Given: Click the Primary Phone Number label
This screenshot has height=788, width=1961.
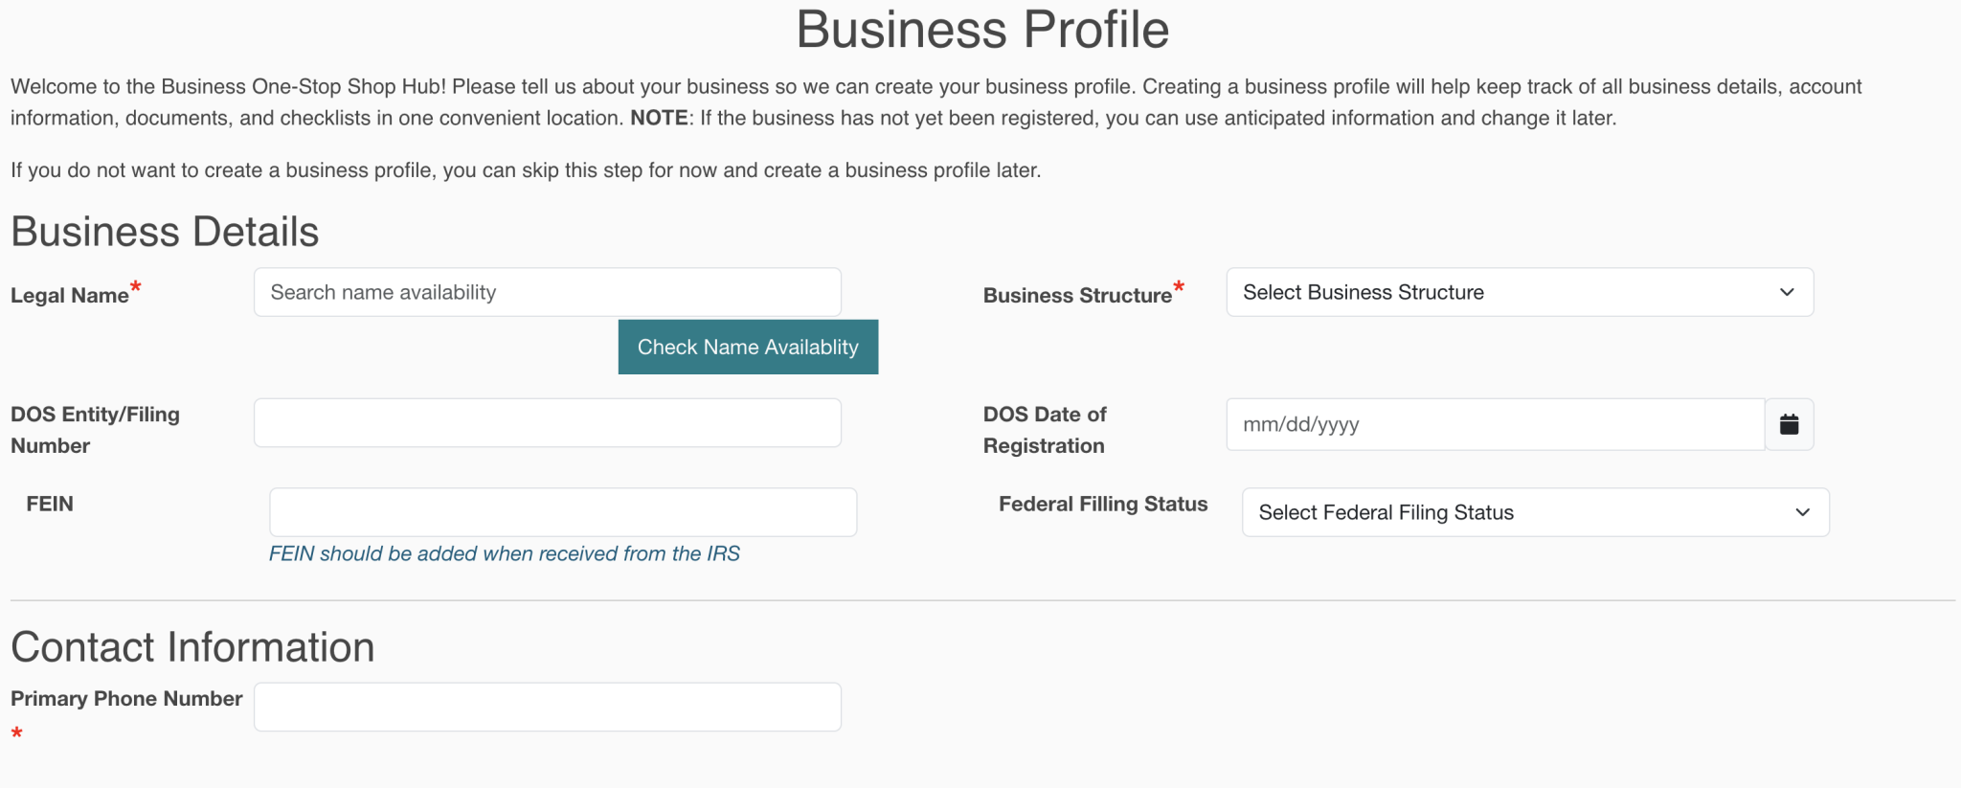Looking at the screenshot, I should (x=125, y=698).
